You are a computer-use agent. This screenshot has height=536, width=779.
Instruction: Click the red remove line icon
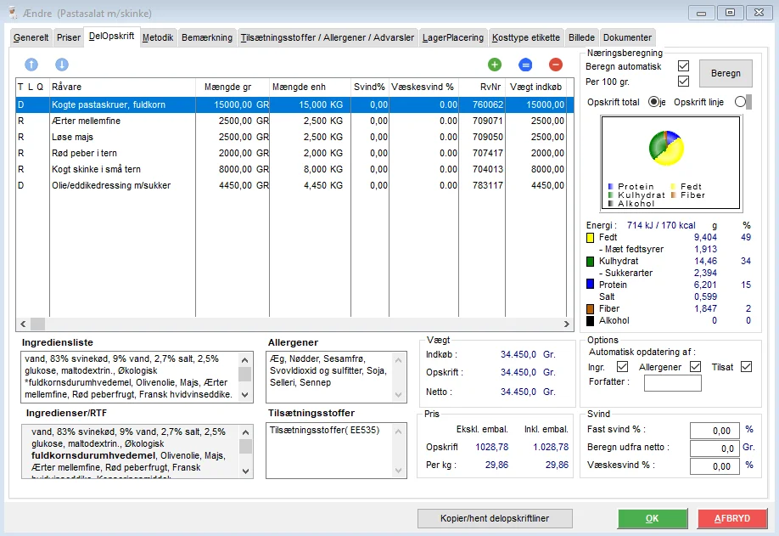(x=556, y=65)
